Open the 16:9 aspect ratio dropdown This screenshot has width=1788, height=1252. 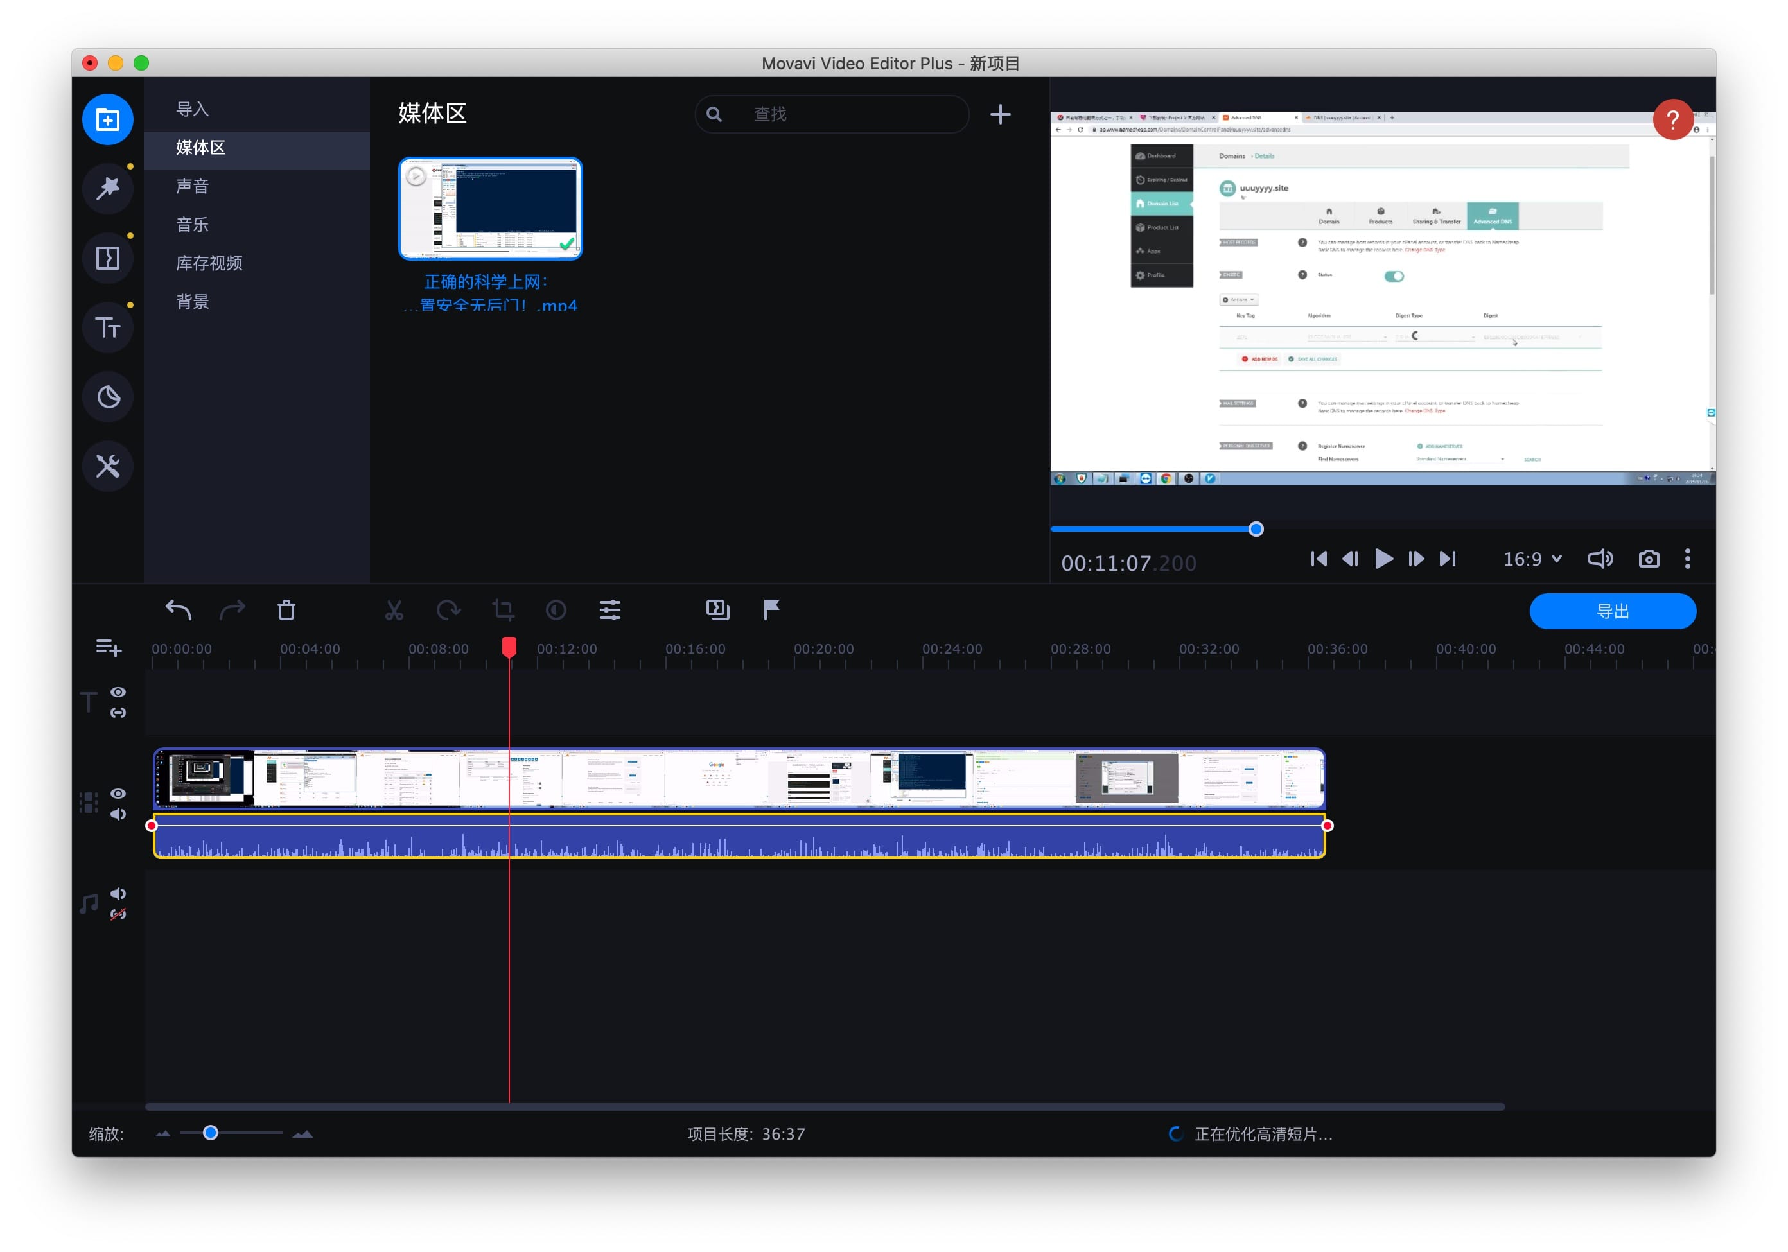coord(1532,559)
